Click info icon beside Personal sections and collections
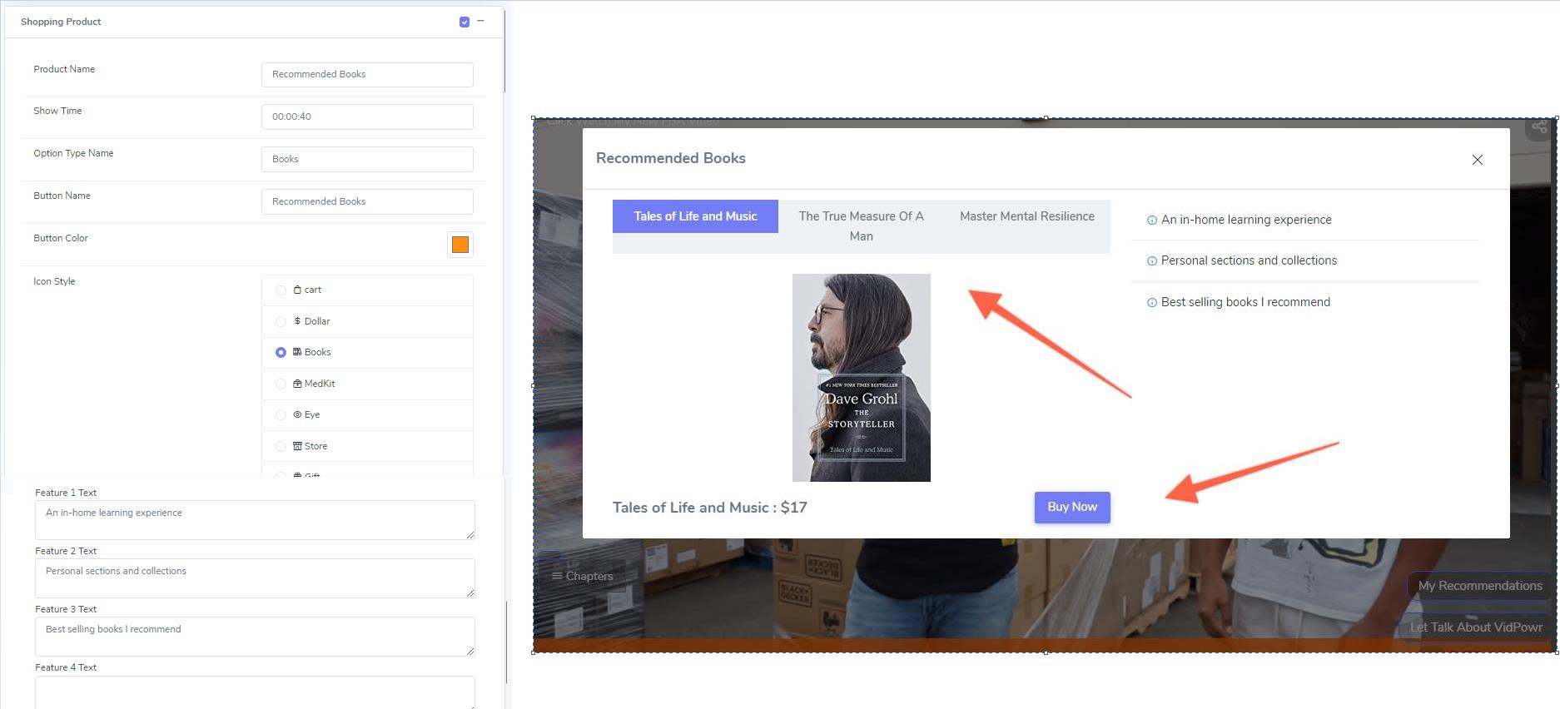 (1152, 261)
